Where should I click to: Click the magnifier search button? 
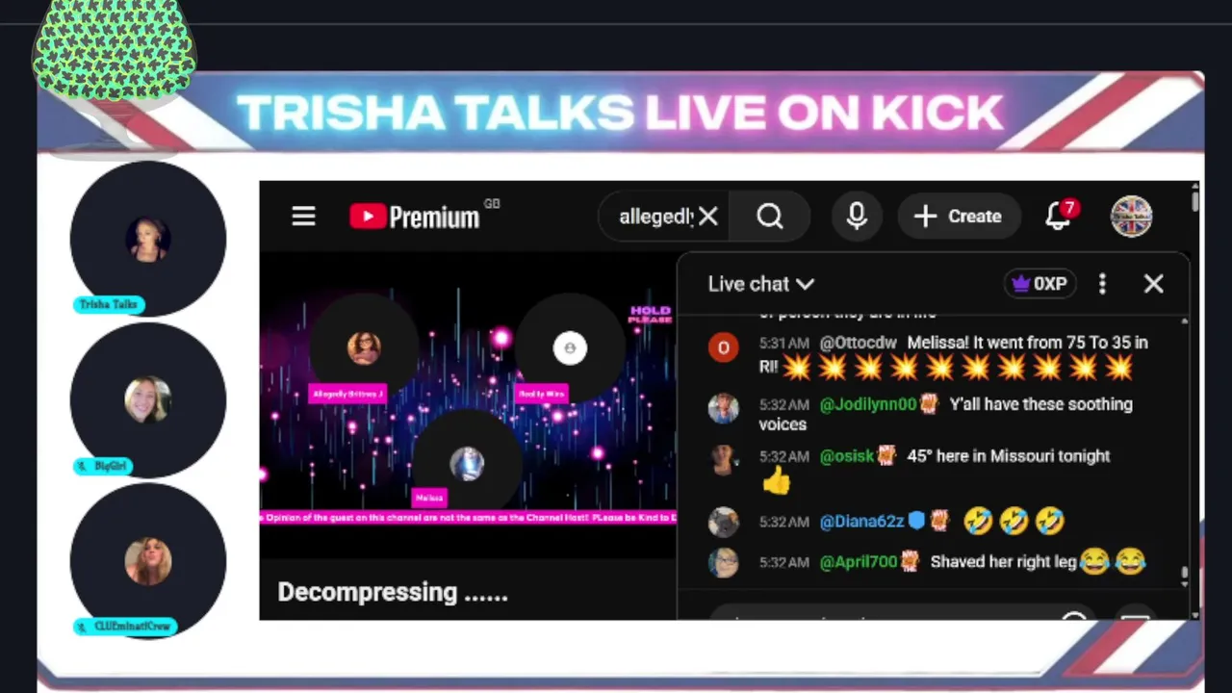770,217
